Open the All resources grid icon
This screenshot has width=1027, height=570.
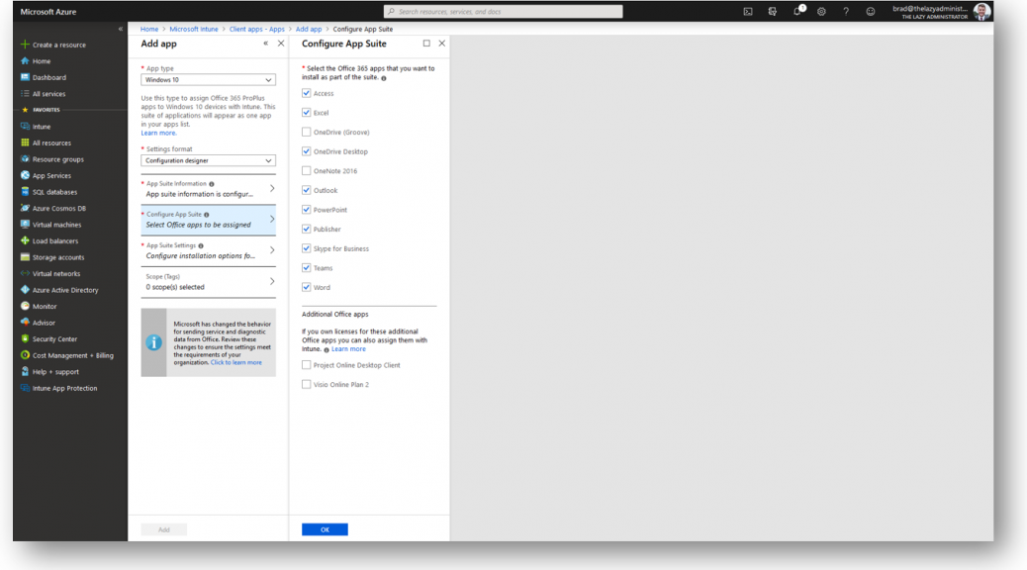(25, 142)
